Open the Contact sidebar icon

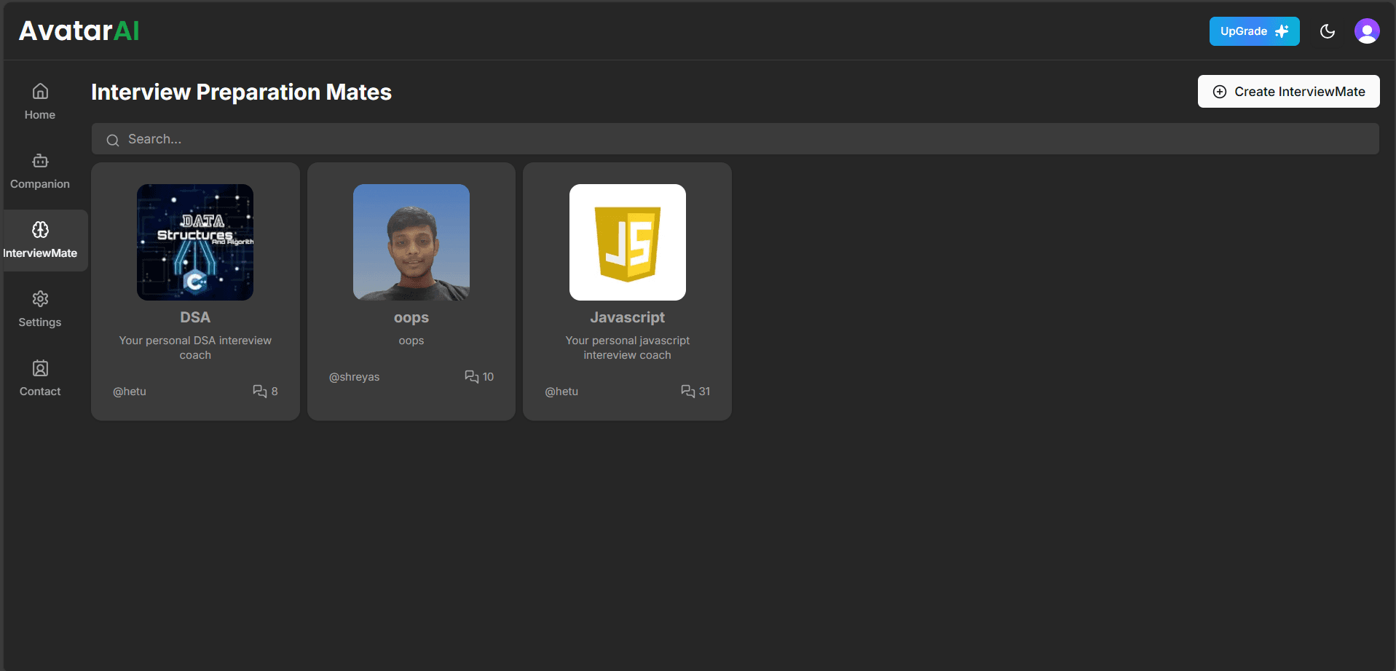click(40, 368)
